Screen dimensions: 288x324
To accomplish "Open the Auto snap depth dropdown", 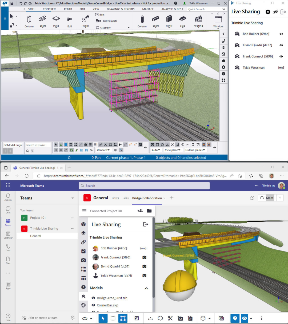I will pyautogui.click(x=156, y=150).
